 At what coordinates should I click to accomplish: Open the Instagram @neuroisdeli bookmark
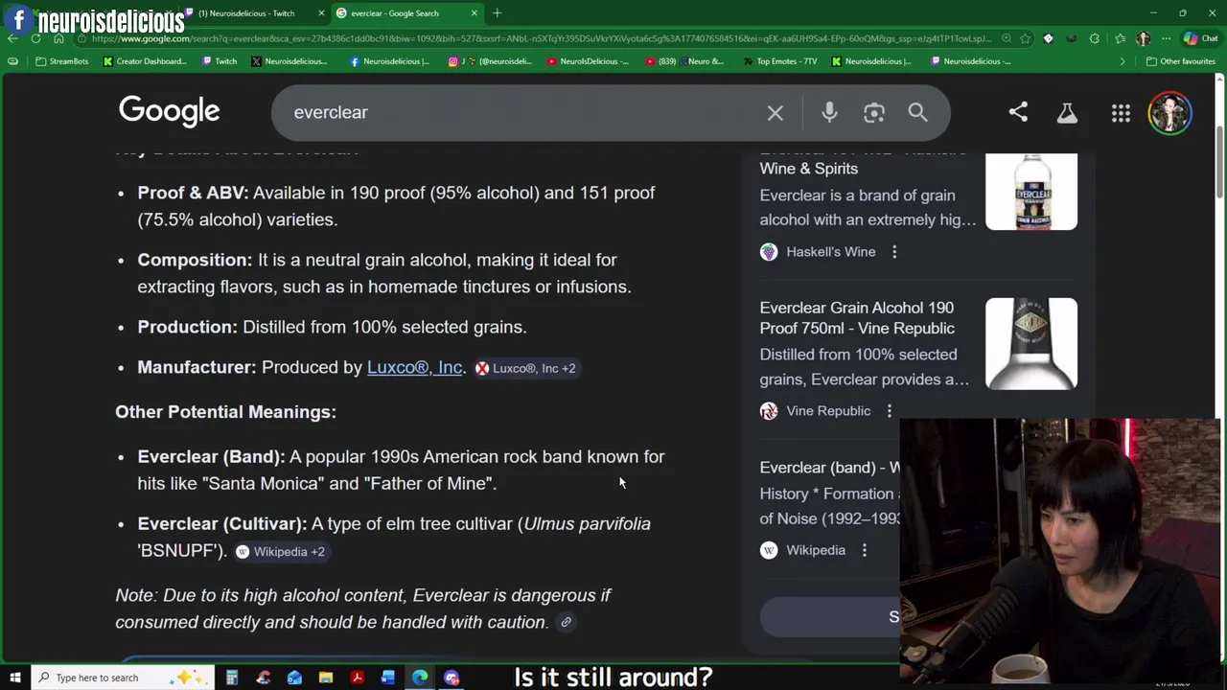pyautogui.click(x=490, y=61)
